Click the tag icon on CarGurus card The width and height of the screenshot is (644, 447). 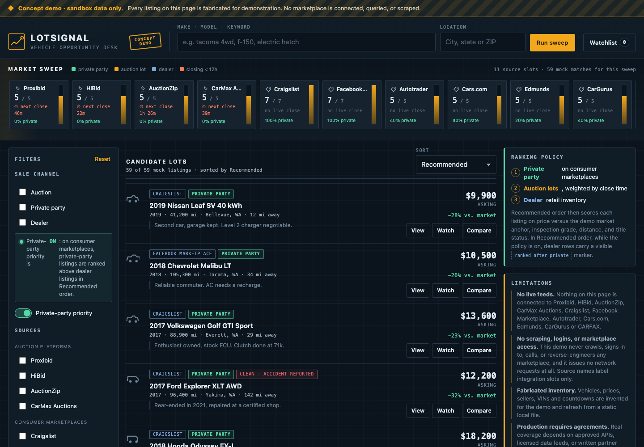[x=581, y=89]
